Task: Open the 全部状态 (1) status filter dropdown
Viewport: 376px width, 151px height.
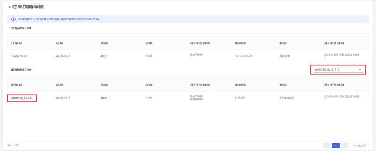Action: click(337, 70)
